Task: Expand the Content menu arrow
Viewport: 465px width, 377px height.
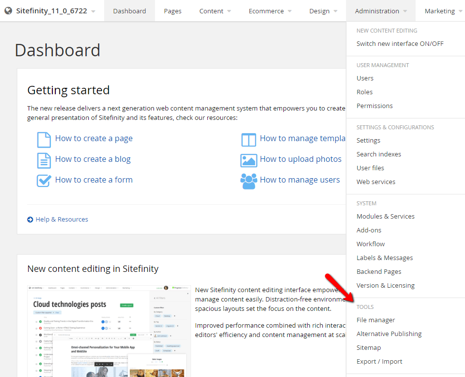Action: tap(229, 11)
